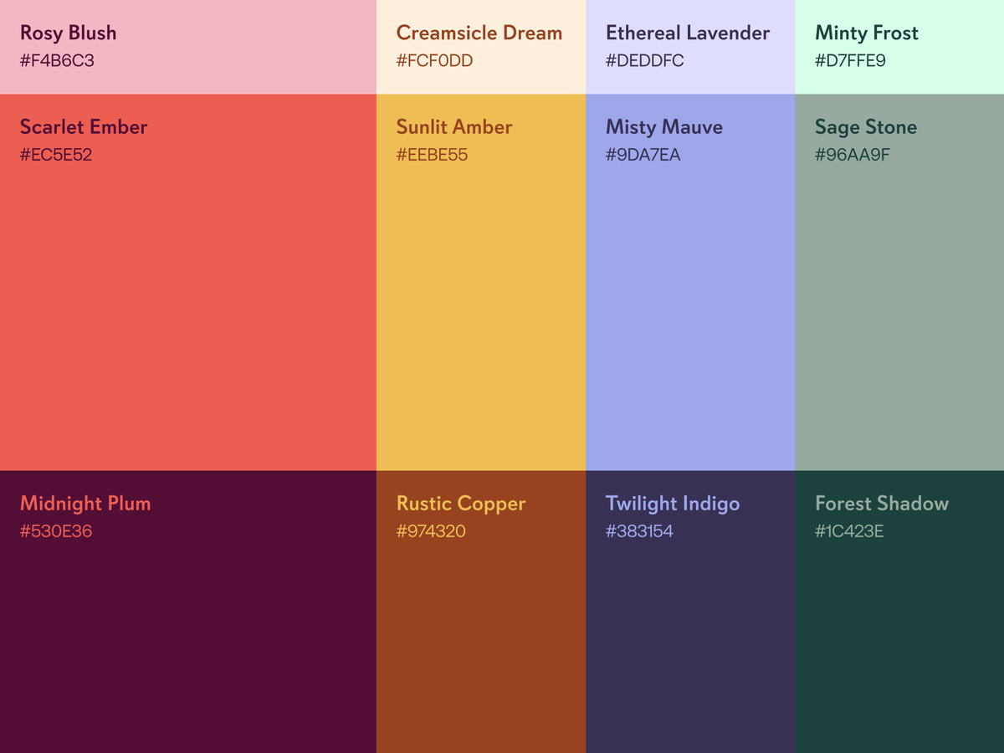Select the hex value #D7FFE9

point(850,60)
